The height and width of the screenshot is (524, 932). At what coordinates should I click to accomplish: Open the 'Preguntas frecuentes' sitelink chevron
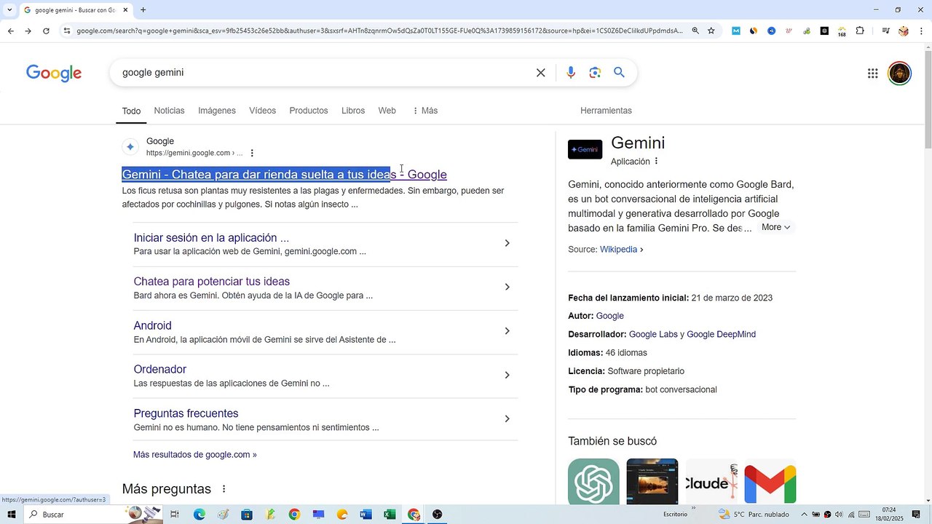click(507, 418)
